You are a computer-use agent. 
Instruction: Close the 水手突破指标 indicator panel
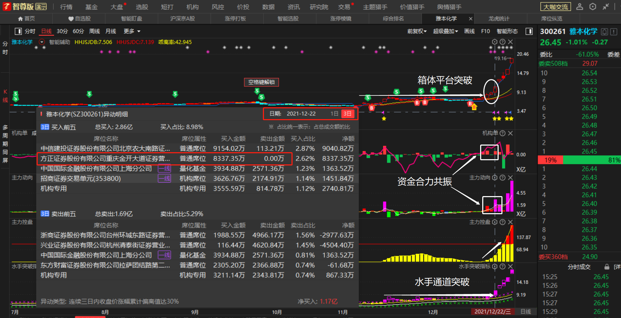click(510, 266)
